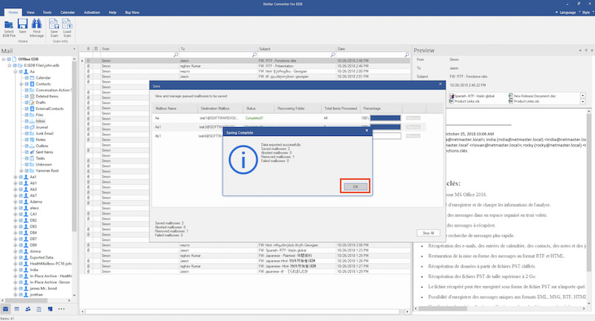Click the Subject column header

click(296, 49)
